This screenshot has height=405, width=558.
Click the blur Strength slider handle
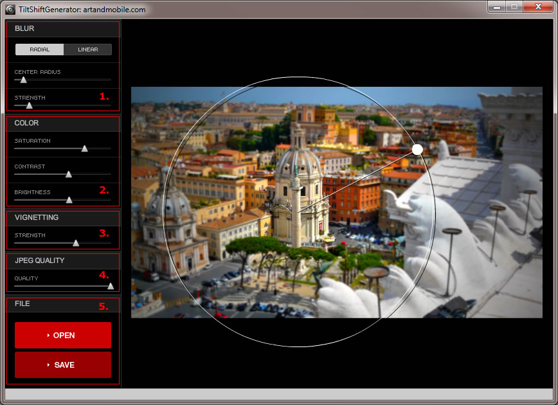pyautogui.click(x=29, y=105)
